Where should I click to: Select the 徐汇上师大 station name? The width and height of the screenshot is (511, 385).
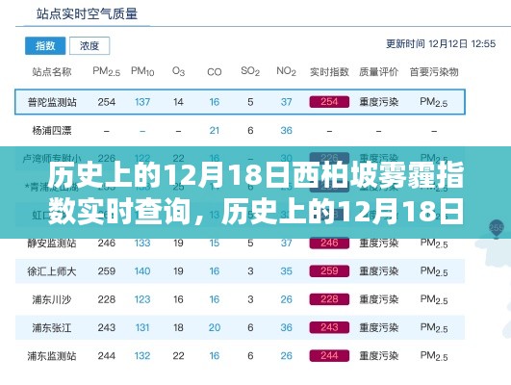(52, 271)
